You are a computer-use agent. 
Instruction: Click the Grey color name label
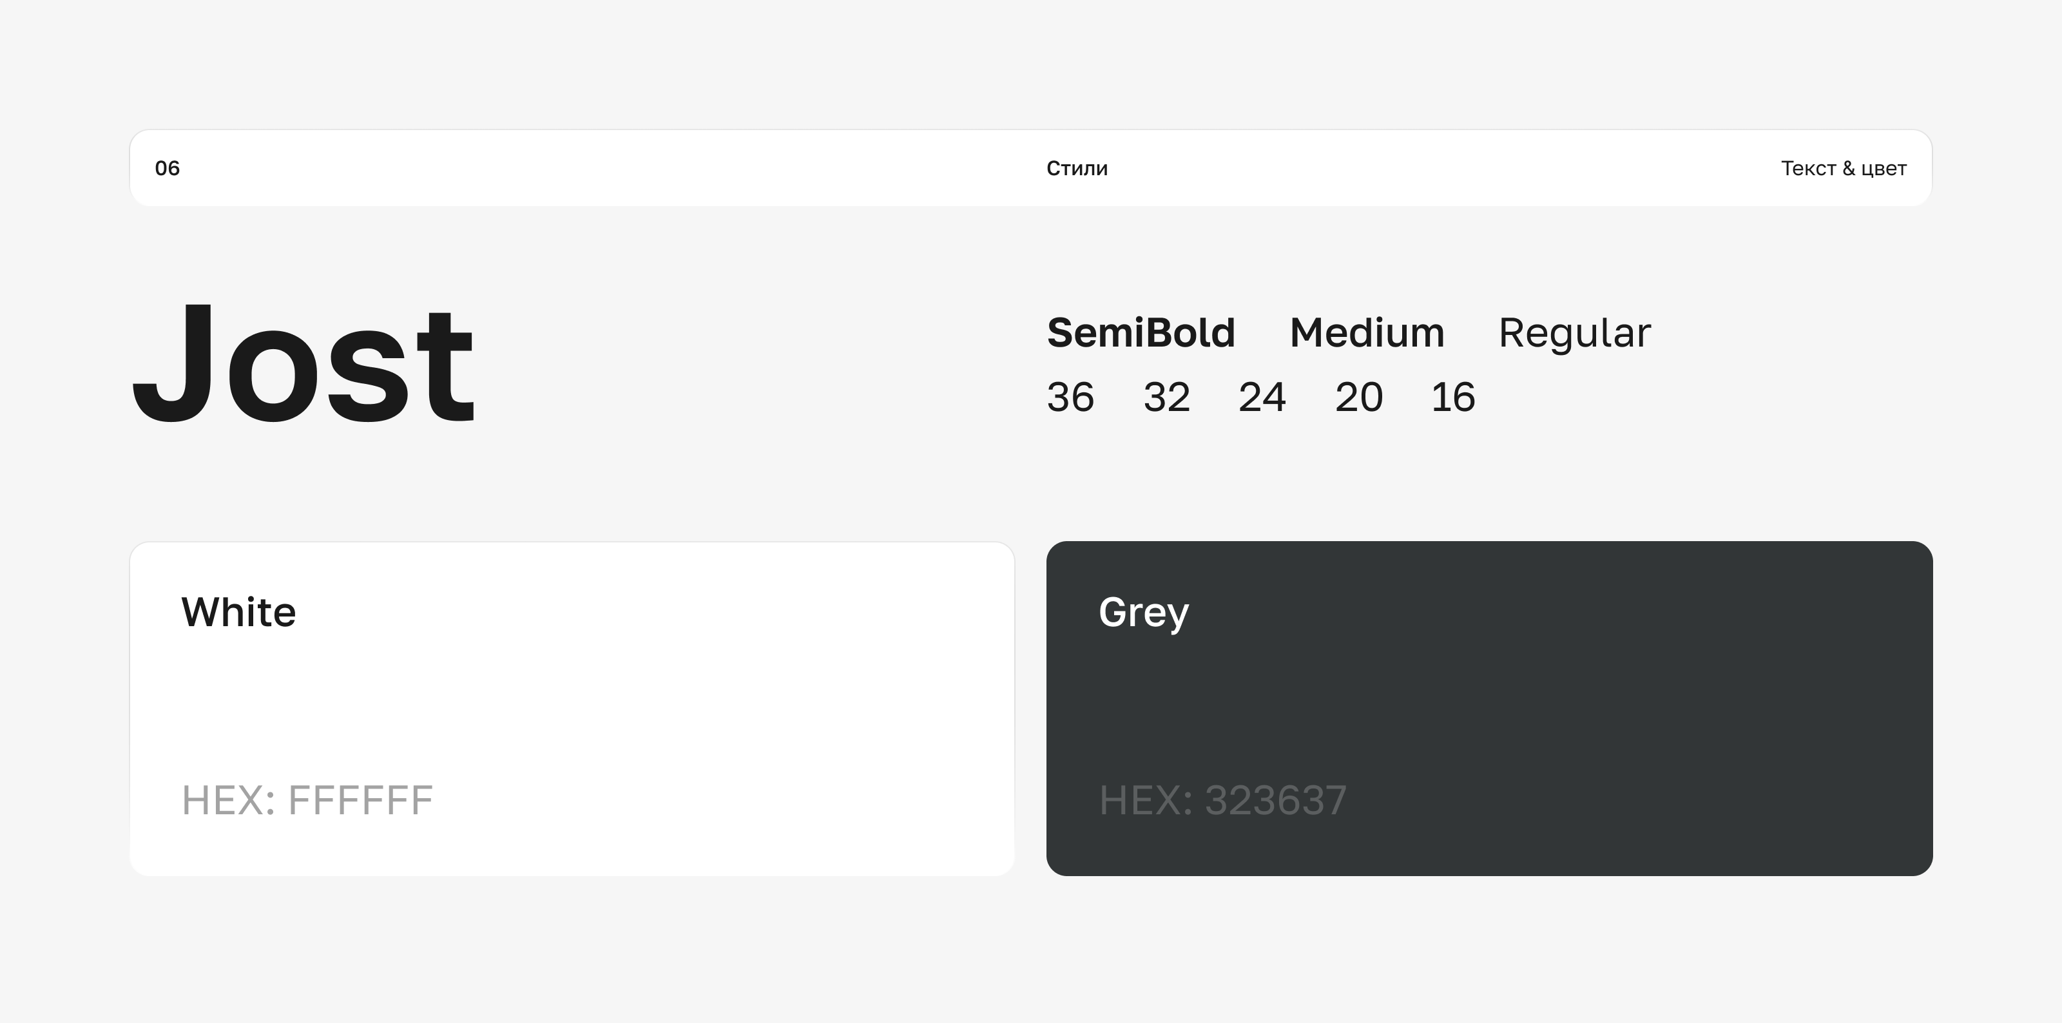[1143, 613]
